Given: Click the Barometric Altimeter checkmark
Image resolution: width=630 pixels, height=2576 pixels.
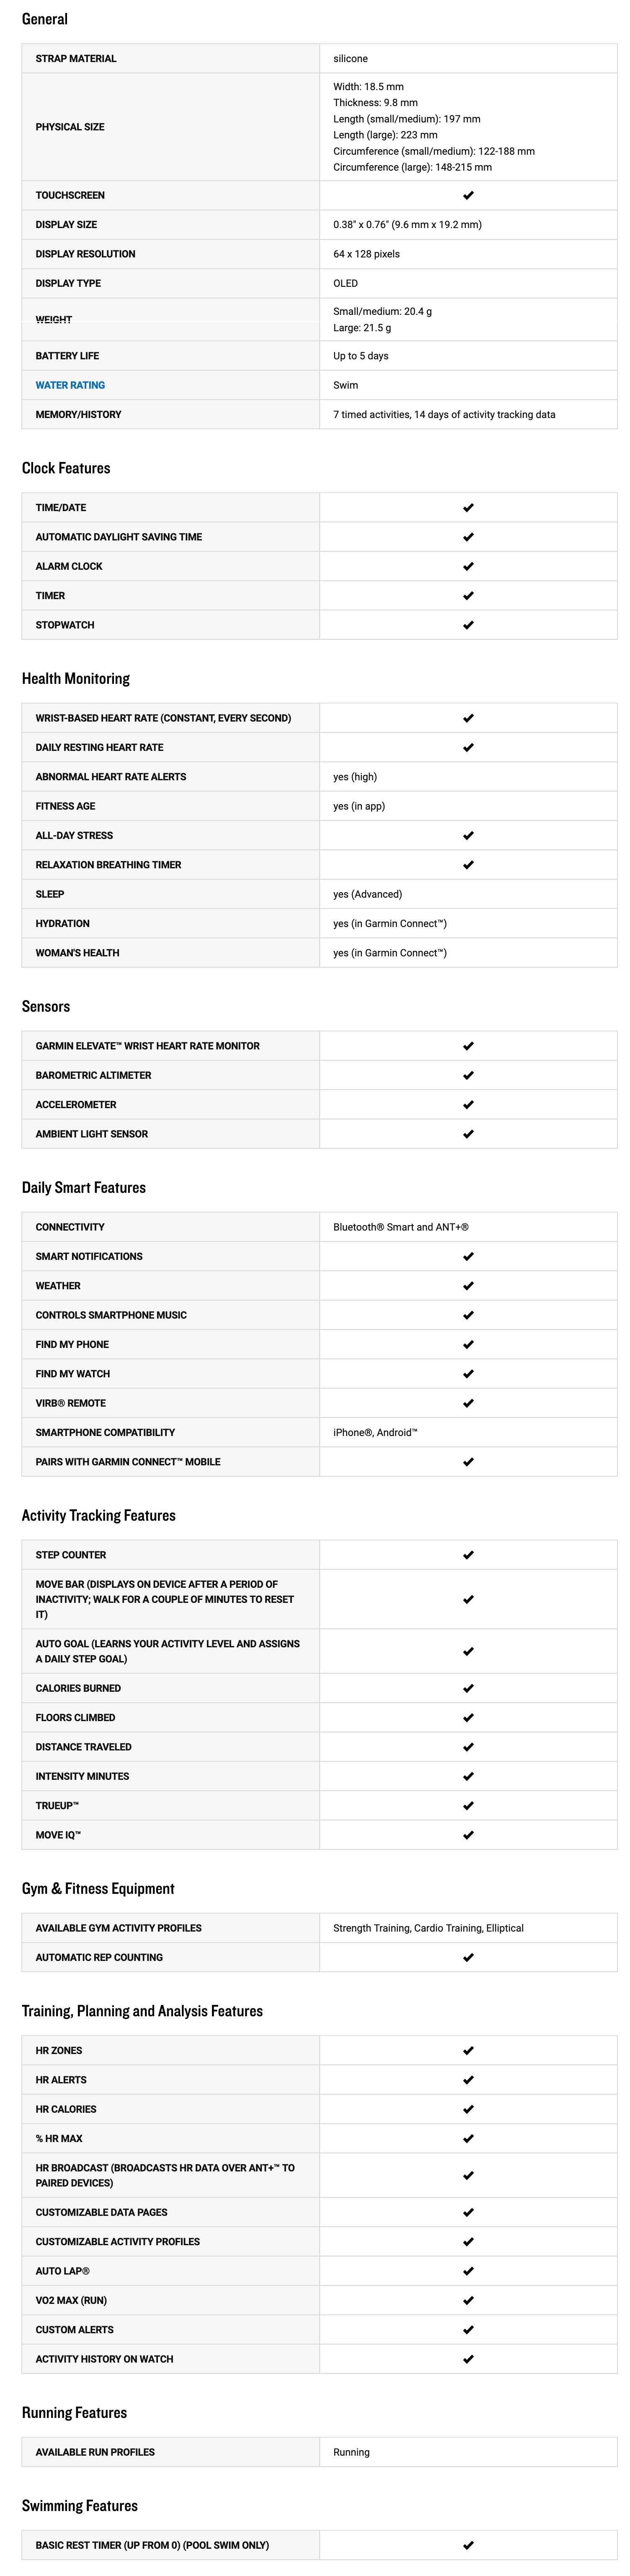Looking at the screenshot, I should click(x=468, y=1076).
